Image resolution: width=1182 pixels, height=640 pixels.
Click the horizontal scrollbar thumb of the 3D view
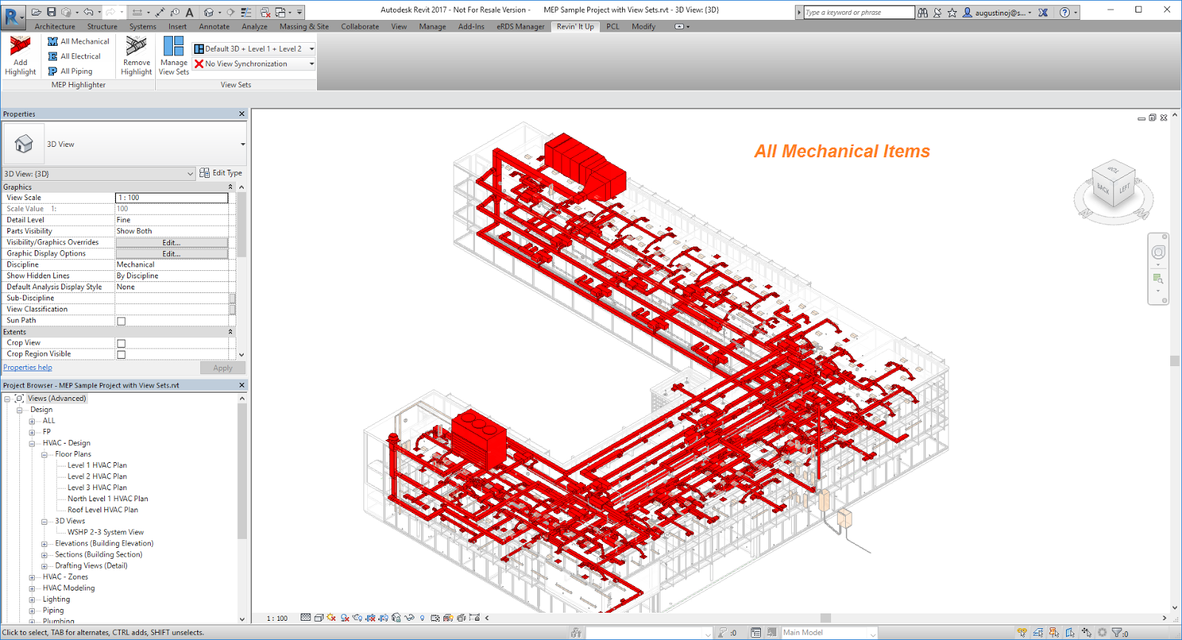(x=825, y=618)
